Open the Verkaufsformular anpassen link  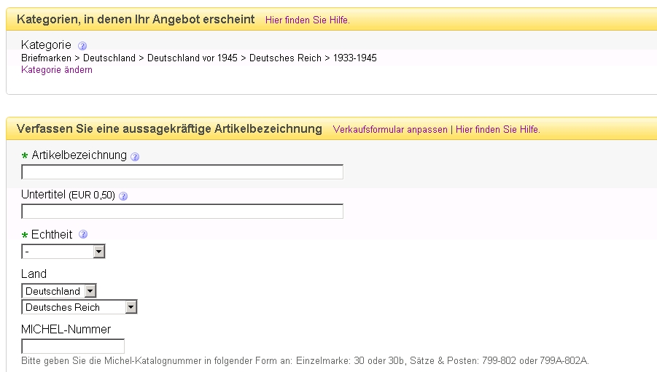(x=390, y=130)
